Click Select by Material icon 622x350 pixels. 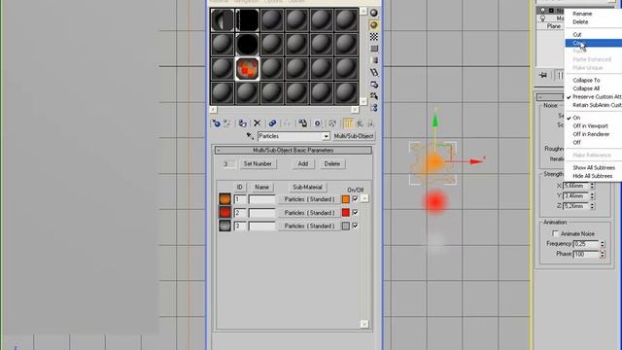373,96
